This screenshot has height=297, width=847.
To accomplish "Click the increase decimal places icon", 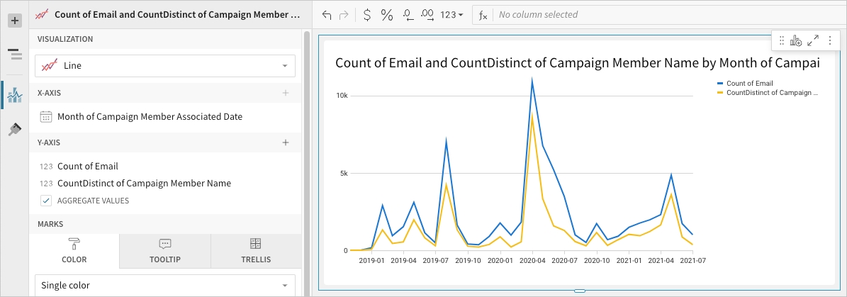I will [427, 14].
